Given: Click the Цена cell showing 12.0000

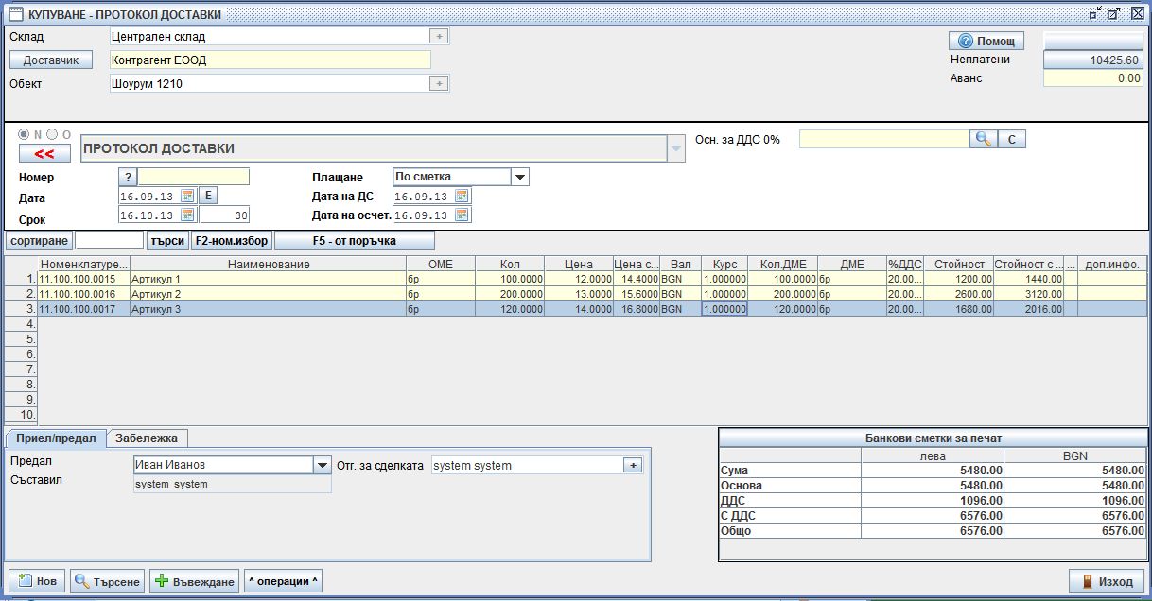Looking at the screenshot, I should pyautogui.click(x=579, y=279).
